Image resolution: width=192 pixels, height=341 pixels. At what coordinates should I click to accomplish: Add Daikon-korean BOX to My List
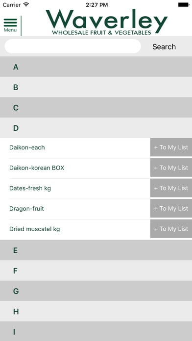171,168
